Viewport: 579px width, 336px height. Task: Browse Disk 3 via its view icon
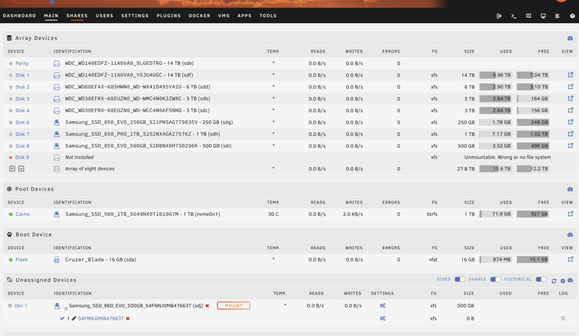570,98
